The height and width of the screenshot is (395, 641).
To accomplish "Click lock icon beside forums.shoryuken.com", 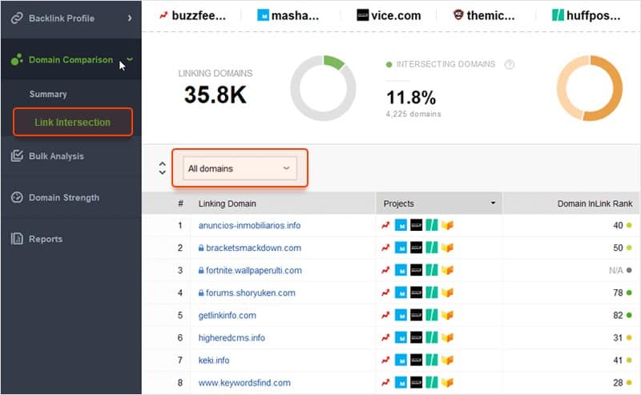I will (x=201, y=292).
